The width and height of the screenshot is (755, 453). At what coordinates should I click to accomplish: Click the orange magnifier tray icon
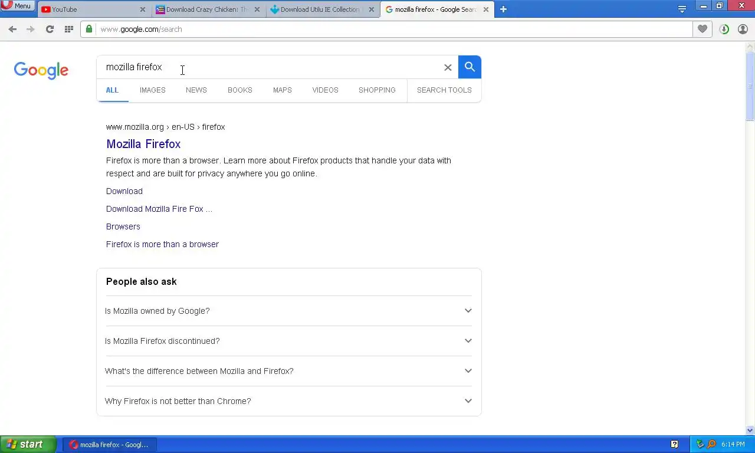[x=711, y=444]
